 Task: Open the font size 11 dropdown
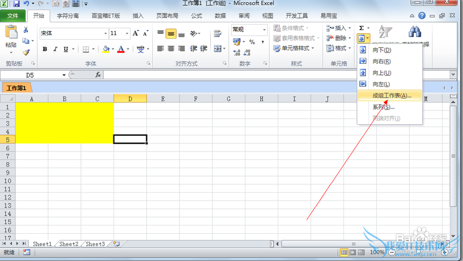(127, 33)
